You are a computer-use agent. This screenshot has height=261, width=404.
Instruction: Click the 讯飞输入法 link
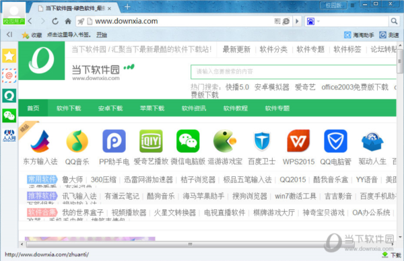(79, 196)
